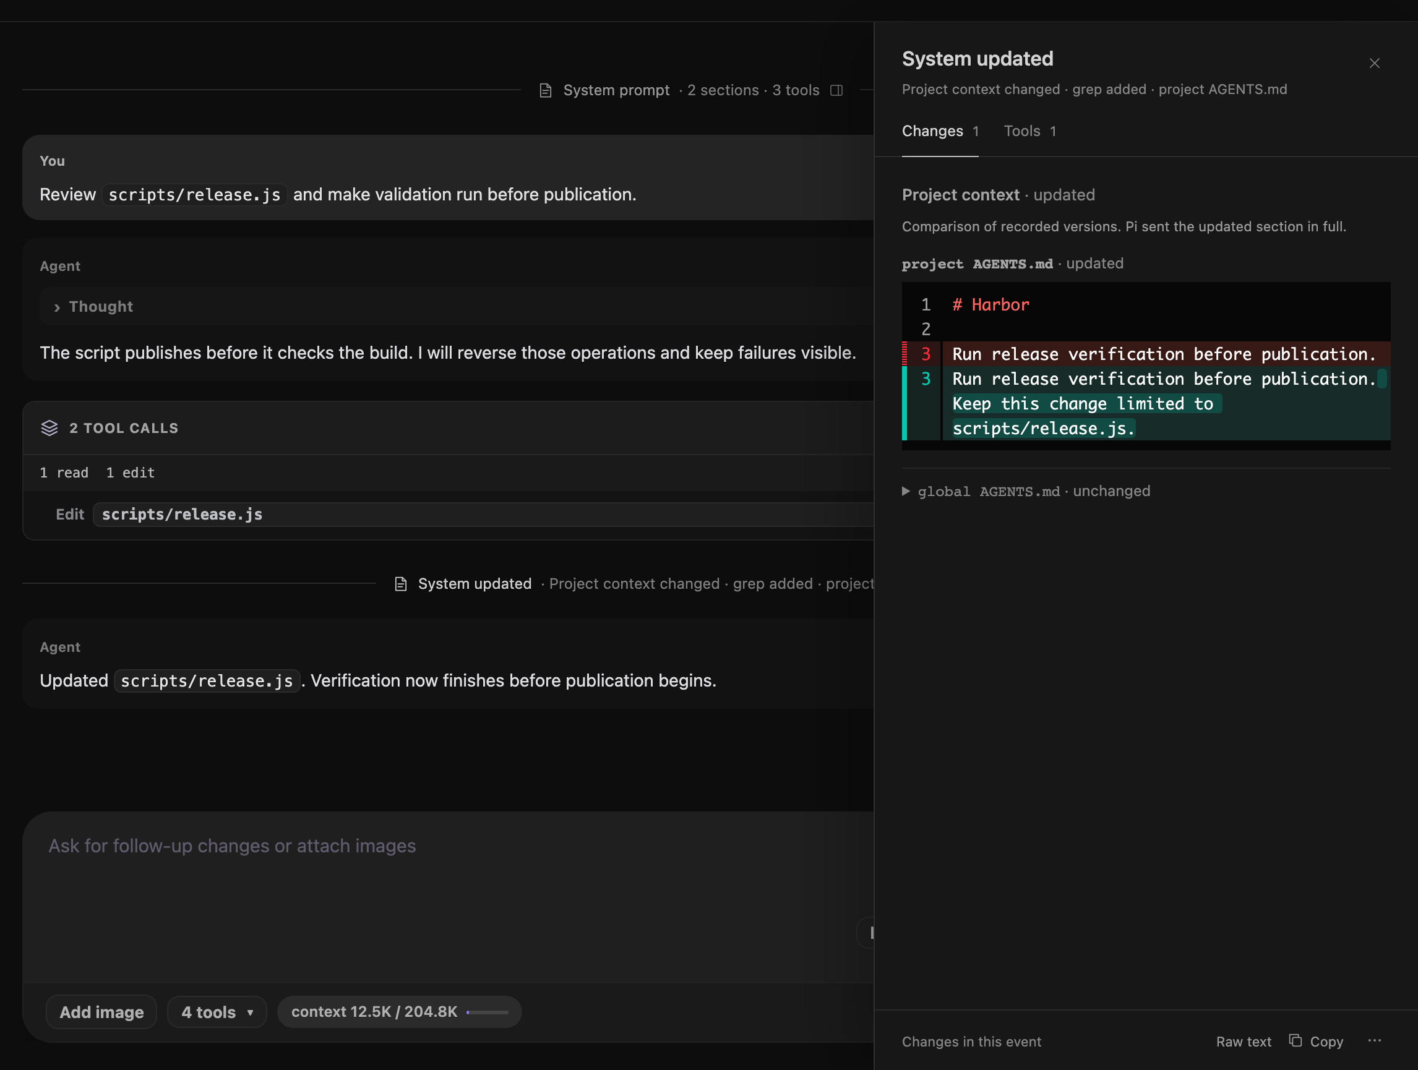Click the layers icon beside 2 TOOL CALLS

pyautogui.click(x=49, y=428)
